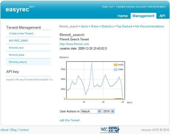Image resolution: width=170 pixels, height=134 pixels.
Task: Open the Statistics submenu link
Action: click(107, 27)
